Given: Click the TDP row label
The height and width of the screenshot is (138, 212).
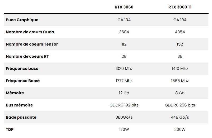Looking at the screenshot, I should click(10, 130).
